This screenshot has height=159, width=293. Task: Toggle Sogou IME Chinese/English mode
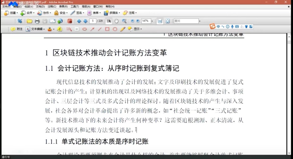coord(219,26)
